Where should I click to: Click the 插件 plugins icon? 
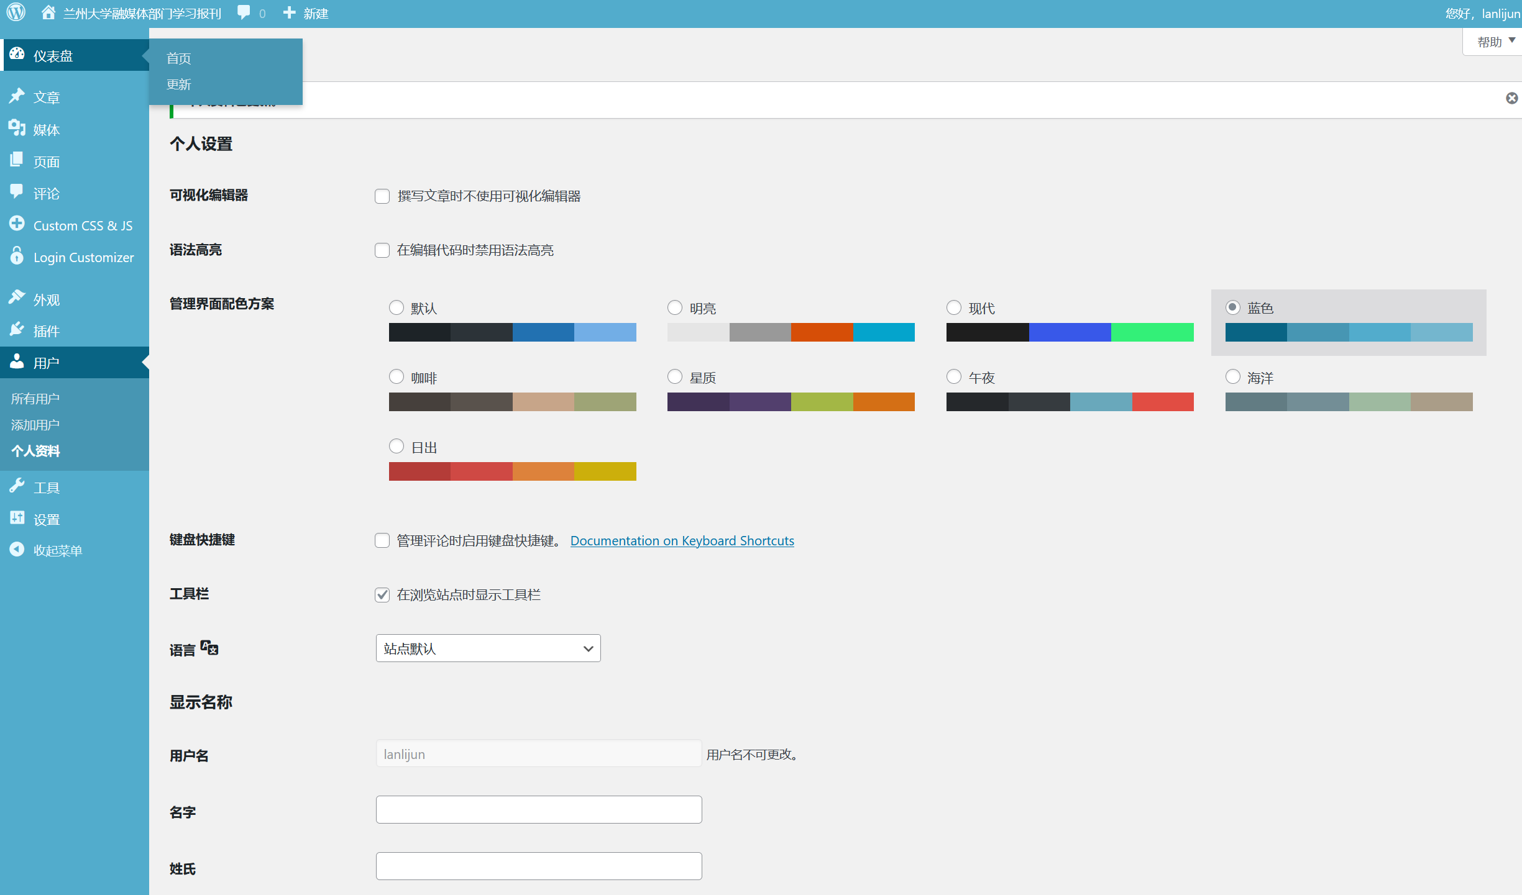[17, 330]
